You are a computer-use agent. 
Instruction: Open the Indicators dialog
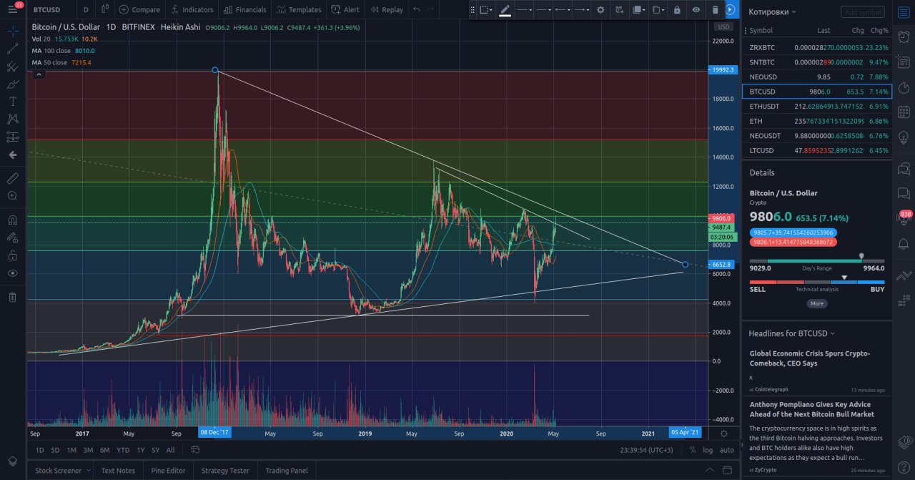pos(192,9)
